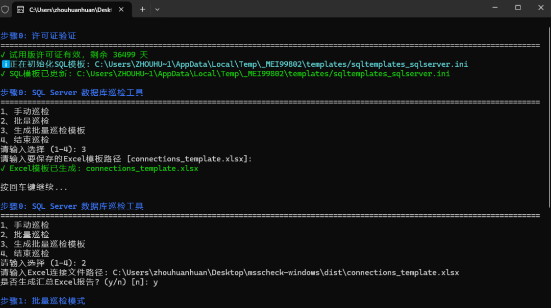Click the blue info icon before 正在初始化SQL模板
Screen dimensions: 551x308
5,64
